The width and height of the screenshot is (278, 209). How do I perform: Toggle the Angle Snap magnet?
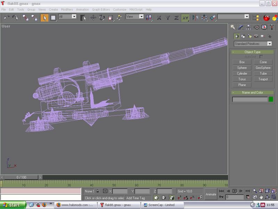point(186,198)
